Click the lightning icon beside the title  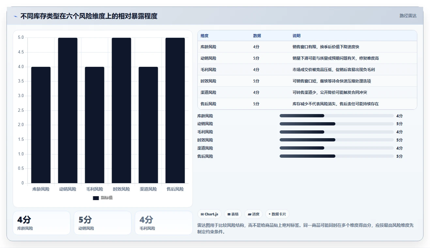[x=16, y=16]
